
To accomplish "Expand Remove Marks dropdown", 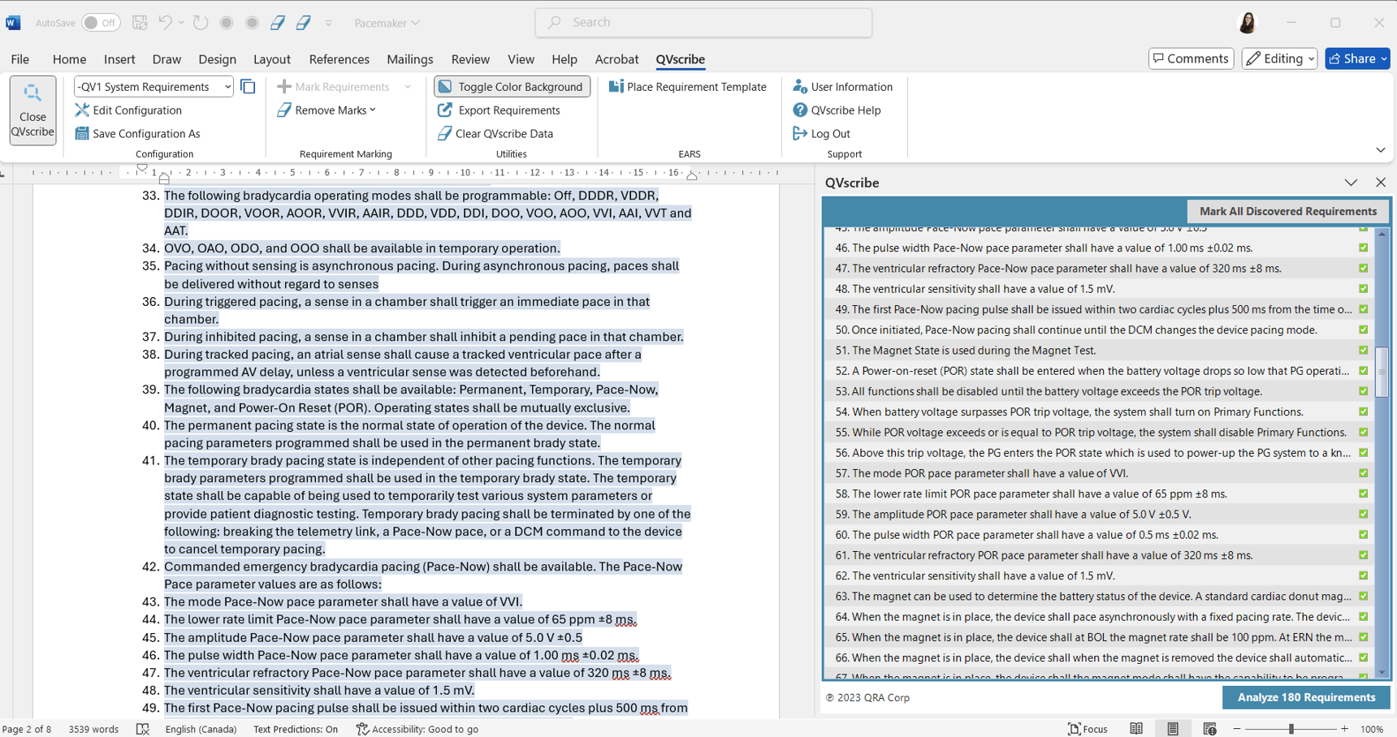I will click(x=372, y=110).
